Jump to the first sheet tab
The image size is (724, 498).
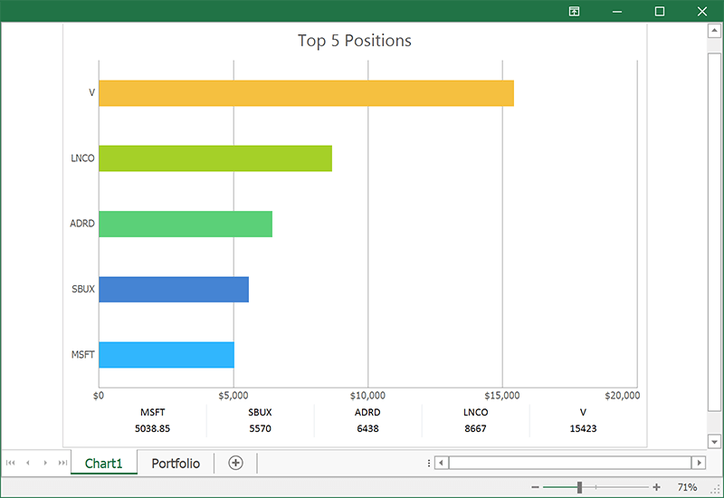11,463
